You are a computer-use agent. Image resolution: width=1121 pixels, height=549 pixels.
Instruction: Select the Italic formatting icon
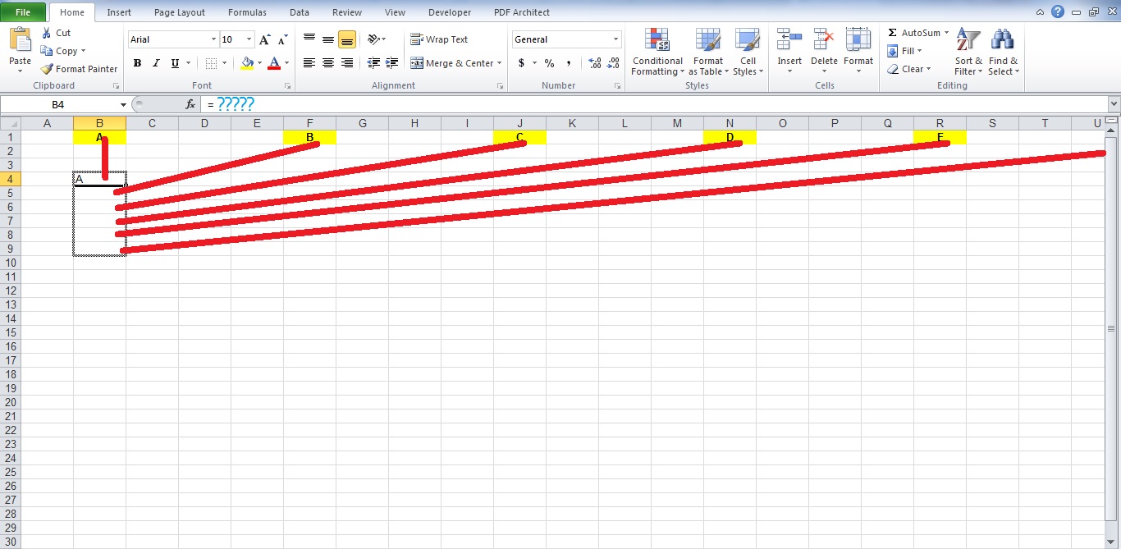tap(156, 62)
